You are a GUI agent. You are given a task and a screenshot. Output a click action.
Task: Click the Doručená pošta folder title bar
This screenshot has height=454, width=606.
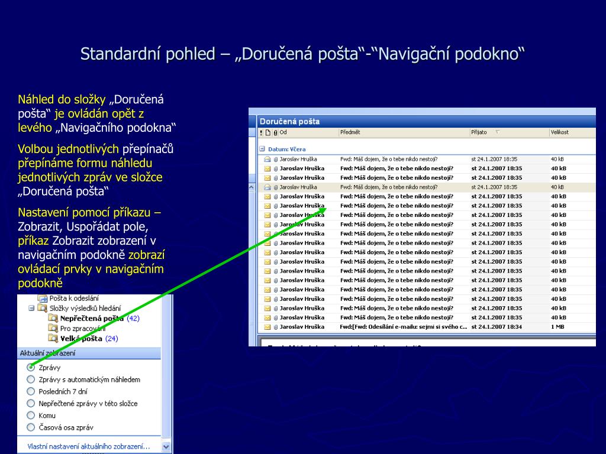426,121
